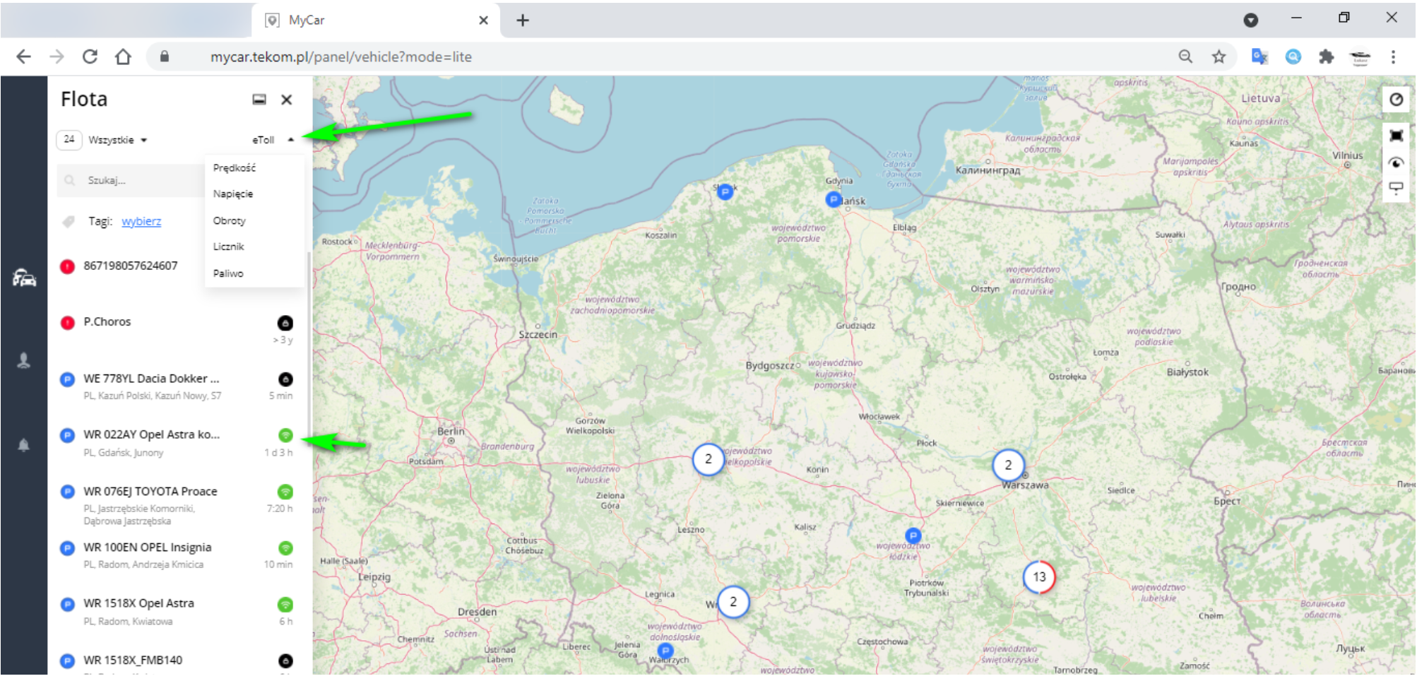Screen dimensions: 1417x681
Task: Select vehicle 867198057624607
Action: [x=131, y=266]
